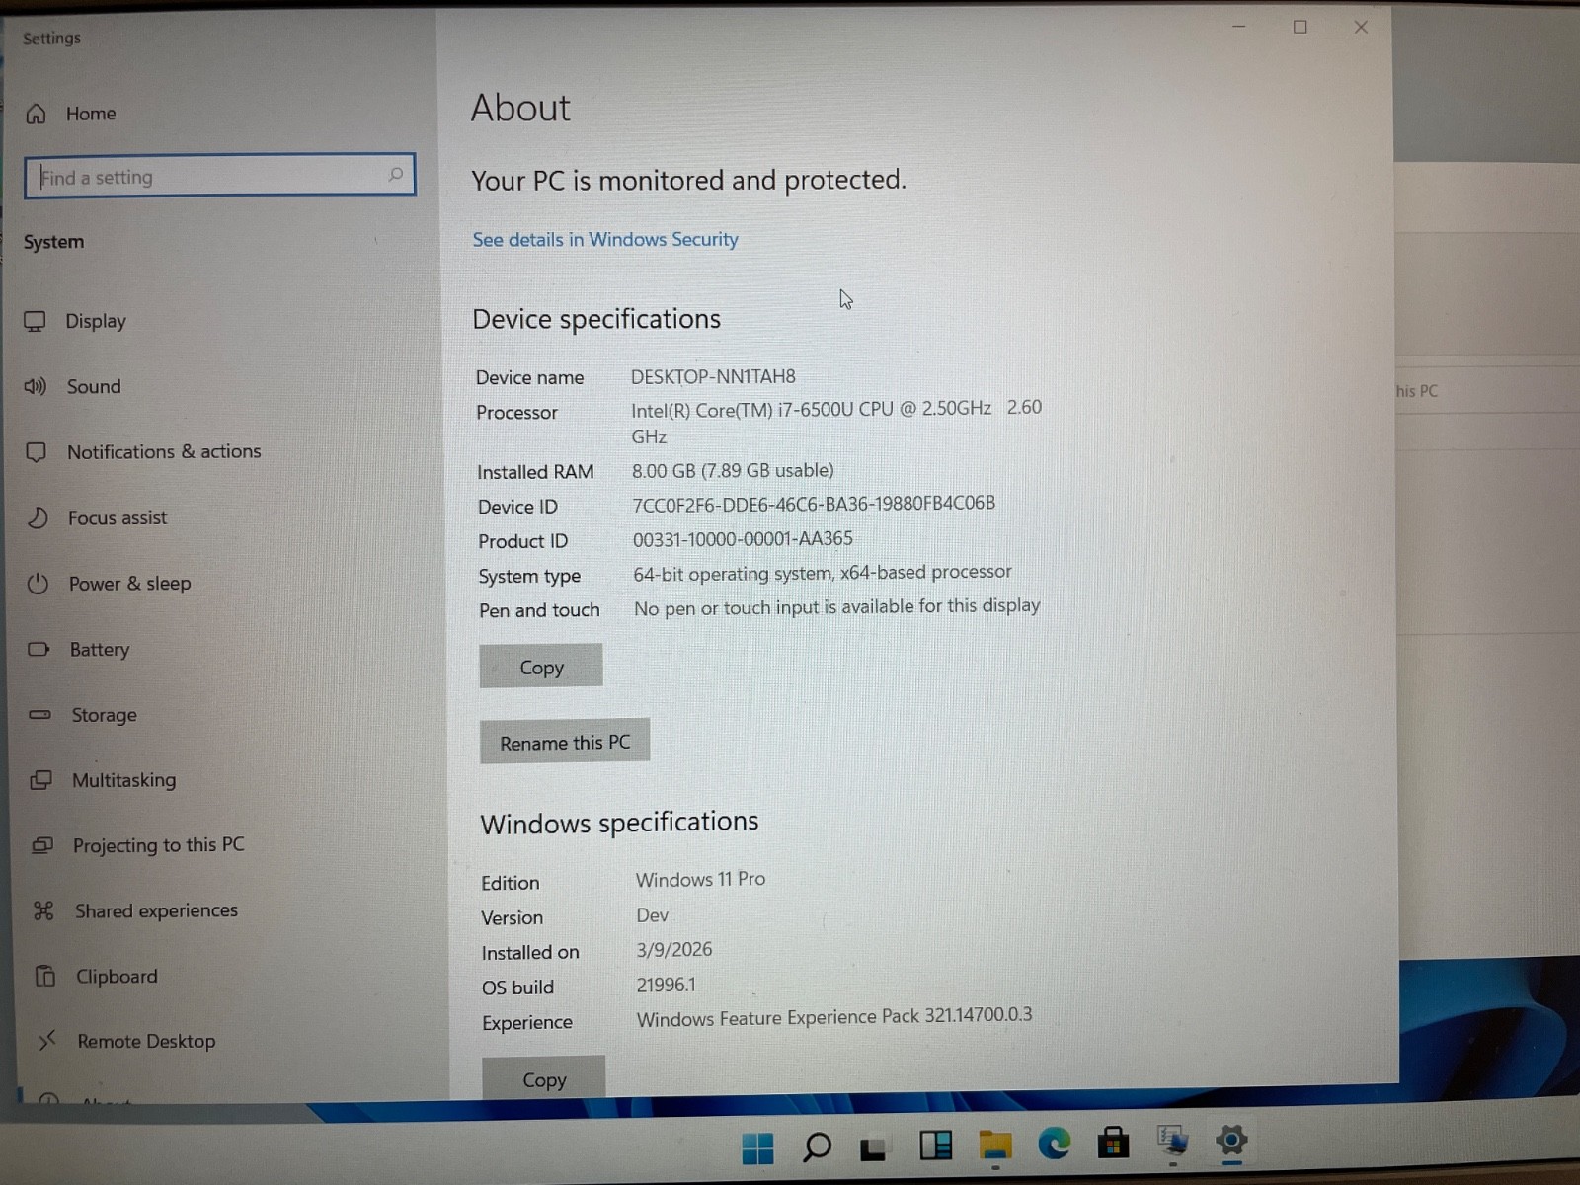Close the Settings window
This screenshot has height=1185, width=1580.
pyautogui.click(x=1361, y=28)
